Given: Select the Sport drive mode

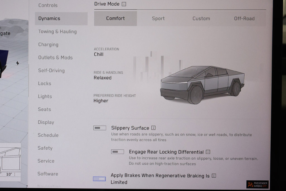Looking at the screenshot, I should 158,18.
